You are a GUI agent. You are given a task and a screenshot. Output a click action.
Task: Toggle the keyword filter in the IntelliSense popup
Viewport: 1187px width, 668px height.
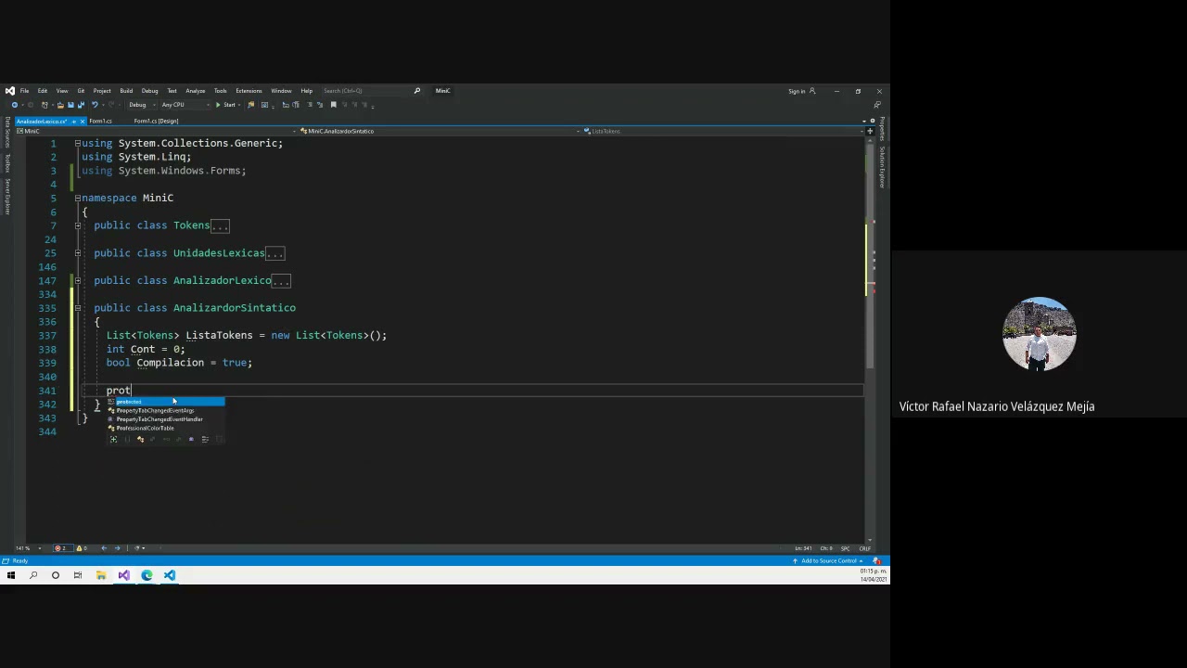coord(205,439)
